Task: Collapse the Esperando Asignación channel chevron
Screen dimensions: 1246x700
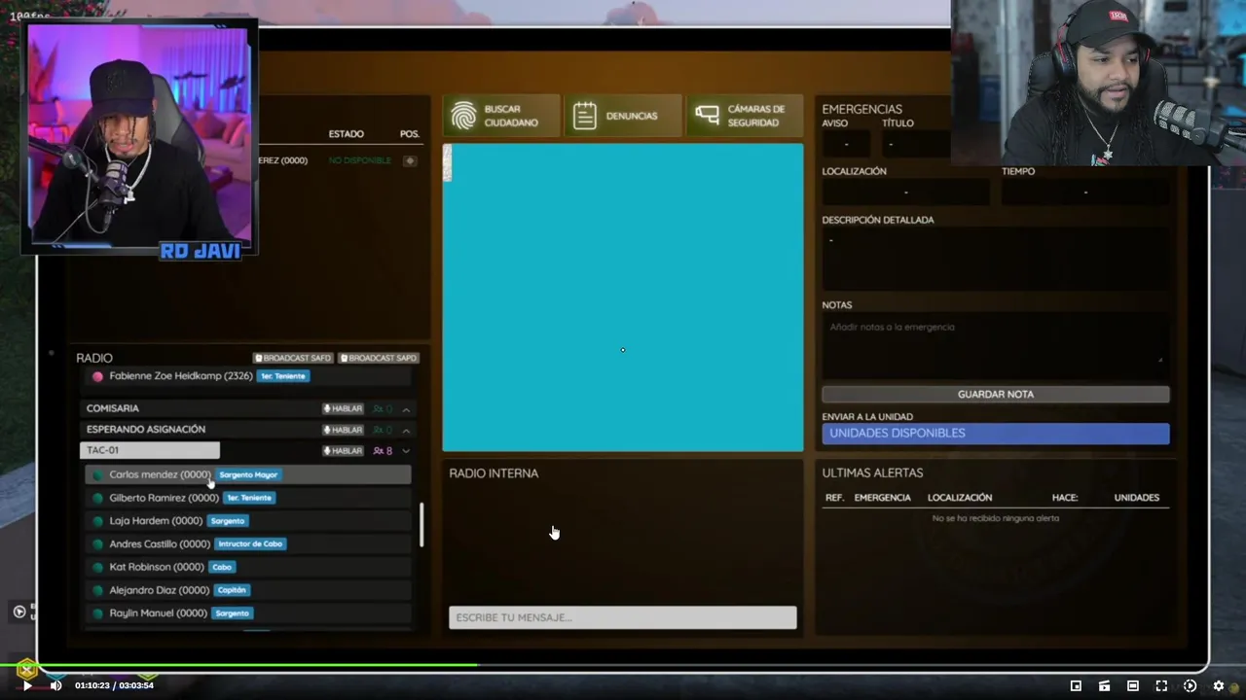Action: click(x=406, y=430)
